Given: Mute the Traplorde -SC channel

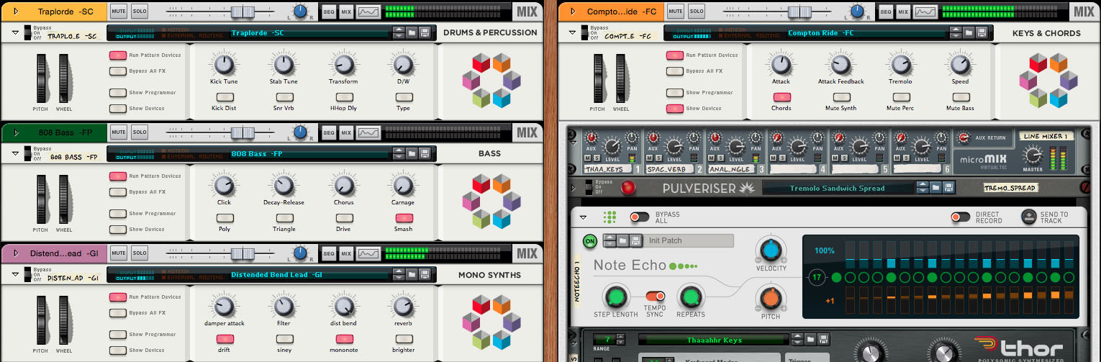Looking at the screenshot, I should point(119,12).
